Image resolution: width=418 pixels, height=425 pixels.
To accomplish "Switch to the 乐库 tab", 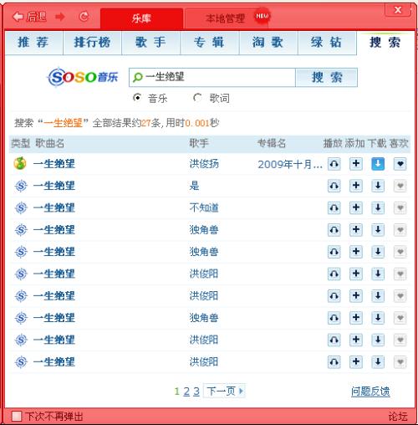I will 141,18.
